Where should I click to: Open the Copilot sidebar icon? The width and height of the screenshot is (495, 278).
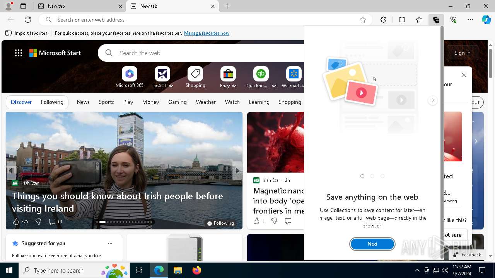(x=486, y=20)
